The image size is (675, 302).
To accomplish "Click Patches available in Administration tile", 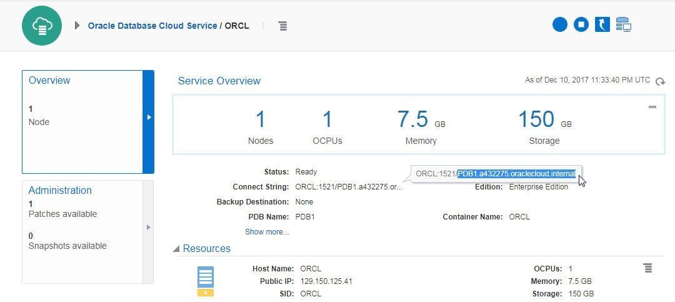I will (63, 214).
